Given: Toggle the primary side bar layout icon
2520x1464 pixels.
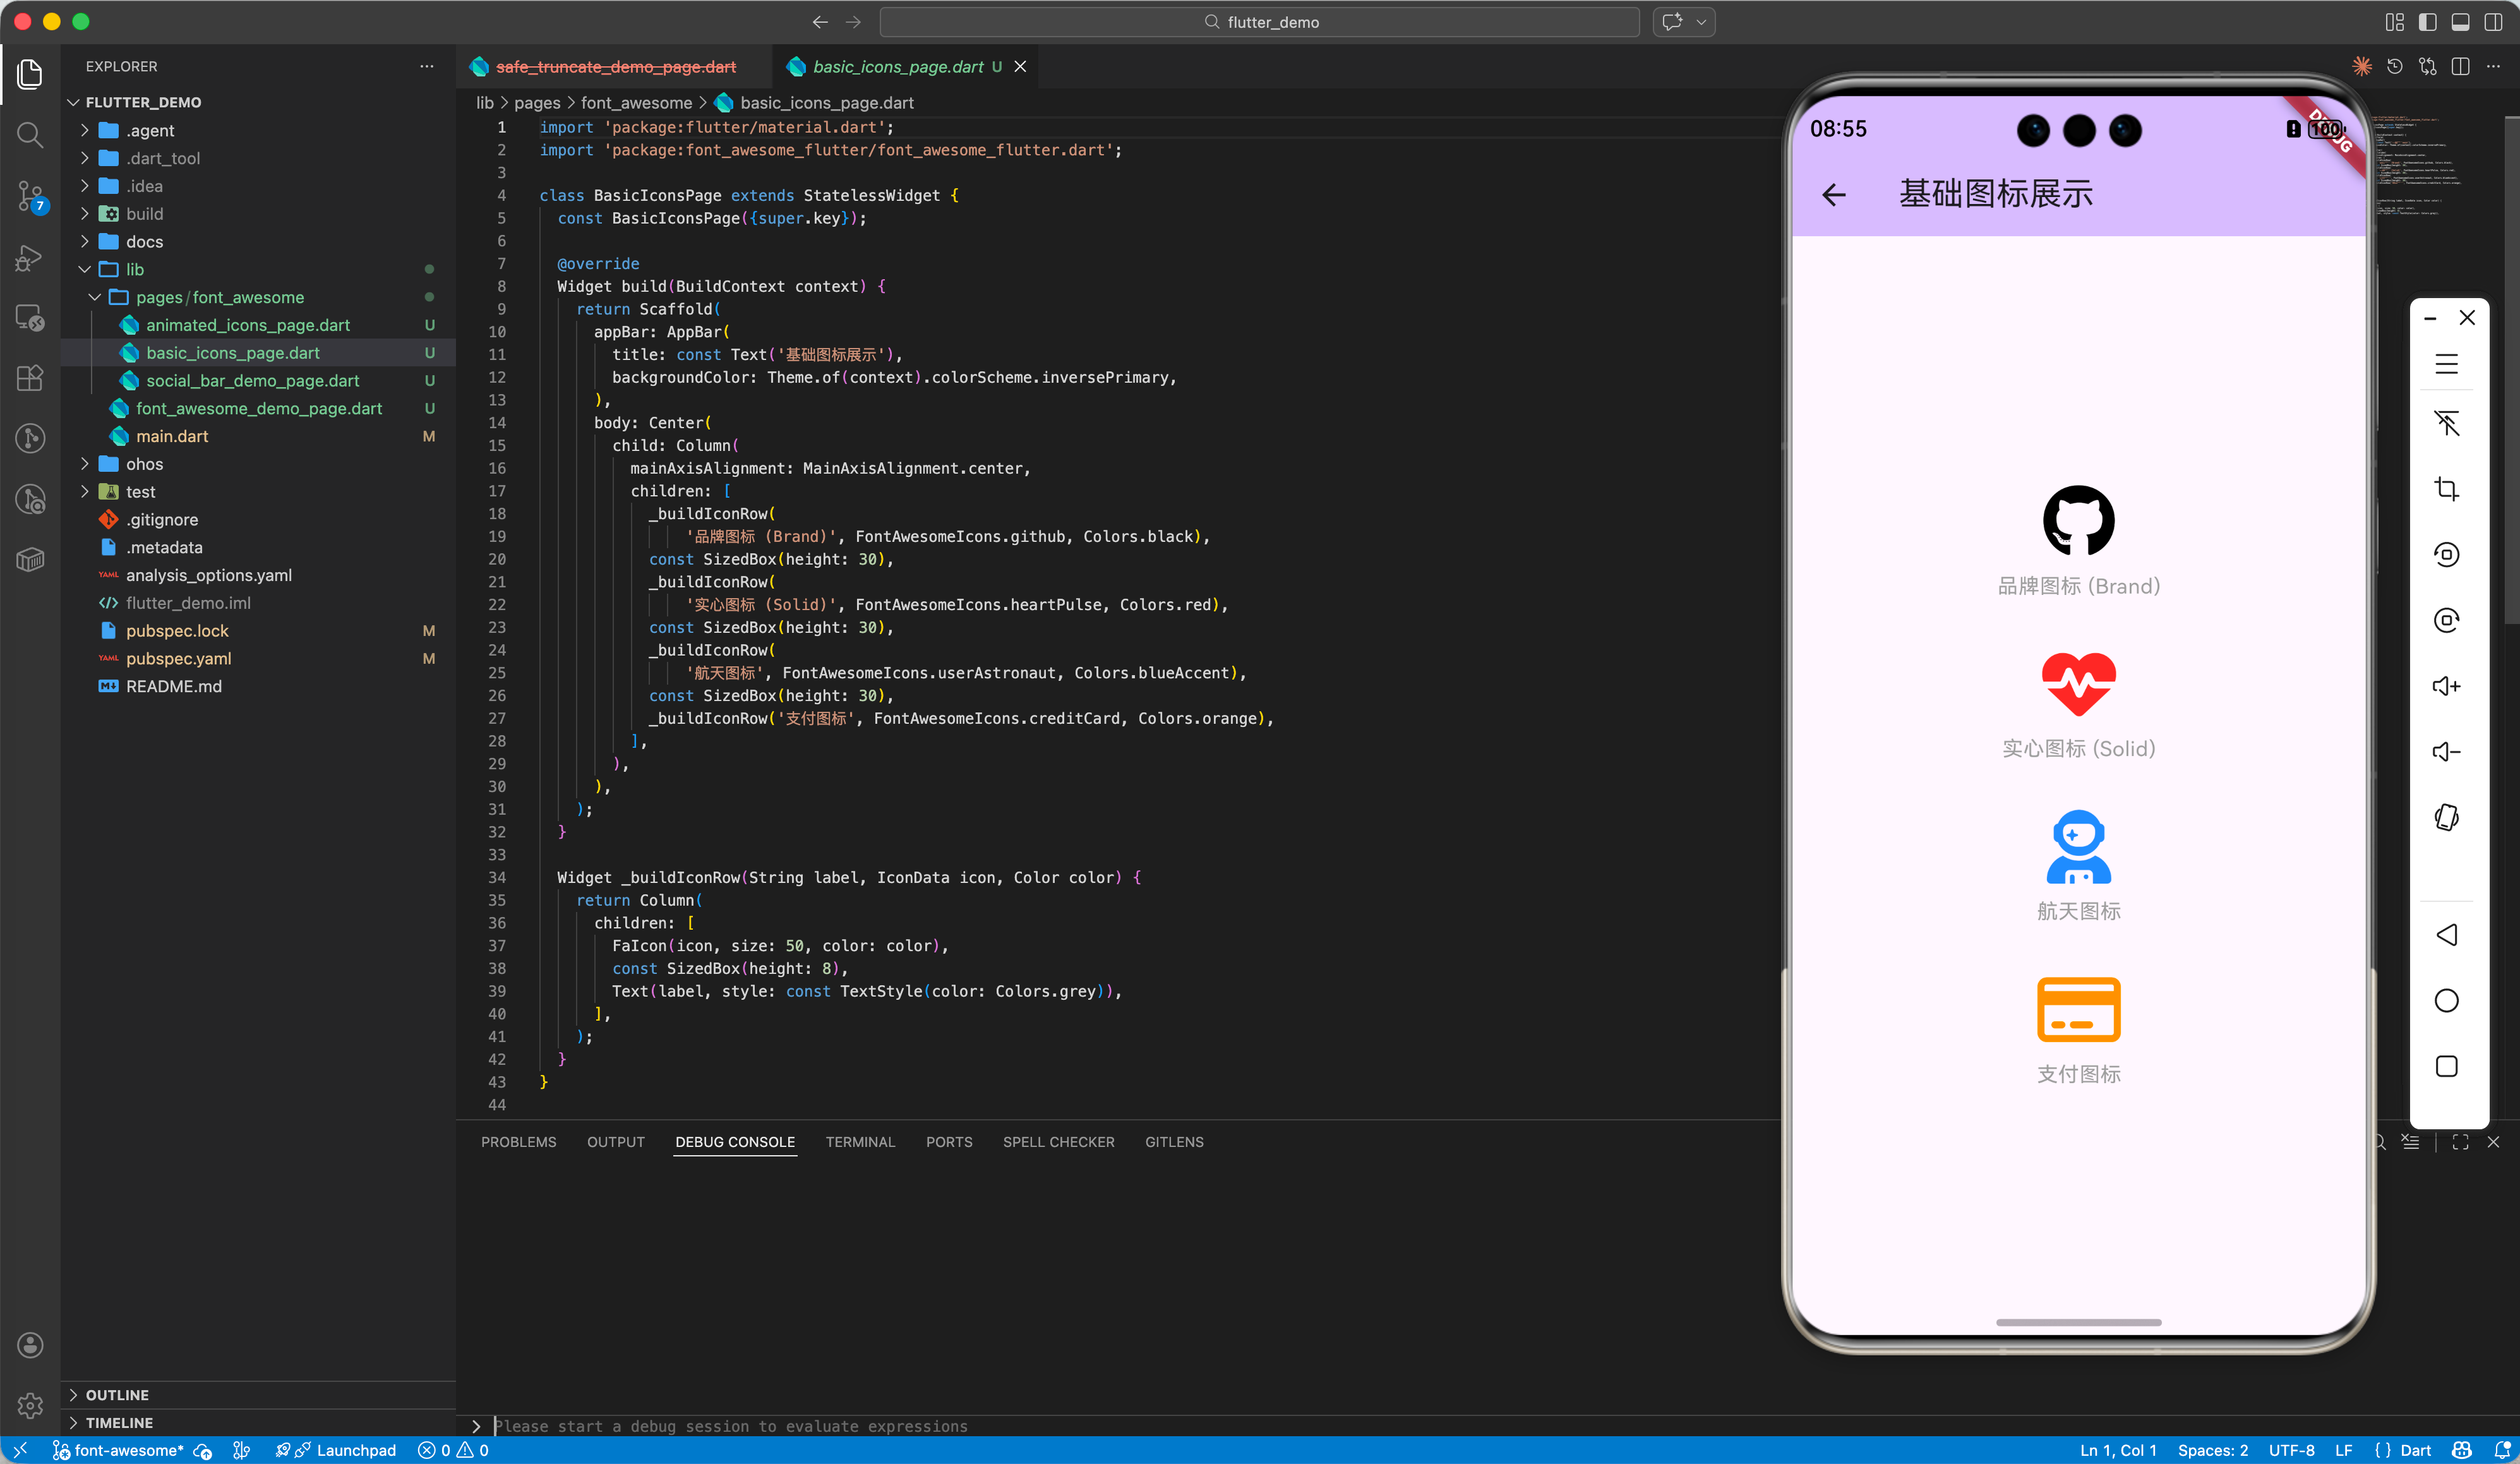Looking at the screenshot, I should [x=2428, y=22].
